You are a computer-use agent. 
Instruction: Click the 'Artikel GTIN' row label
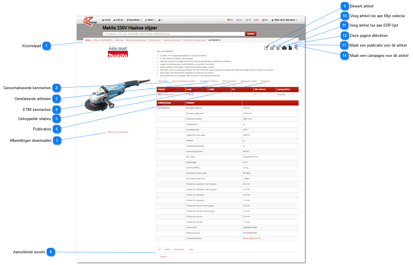191,228
